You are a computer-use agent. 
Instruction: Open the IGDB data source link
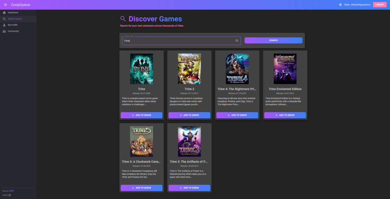coord(11,191)
